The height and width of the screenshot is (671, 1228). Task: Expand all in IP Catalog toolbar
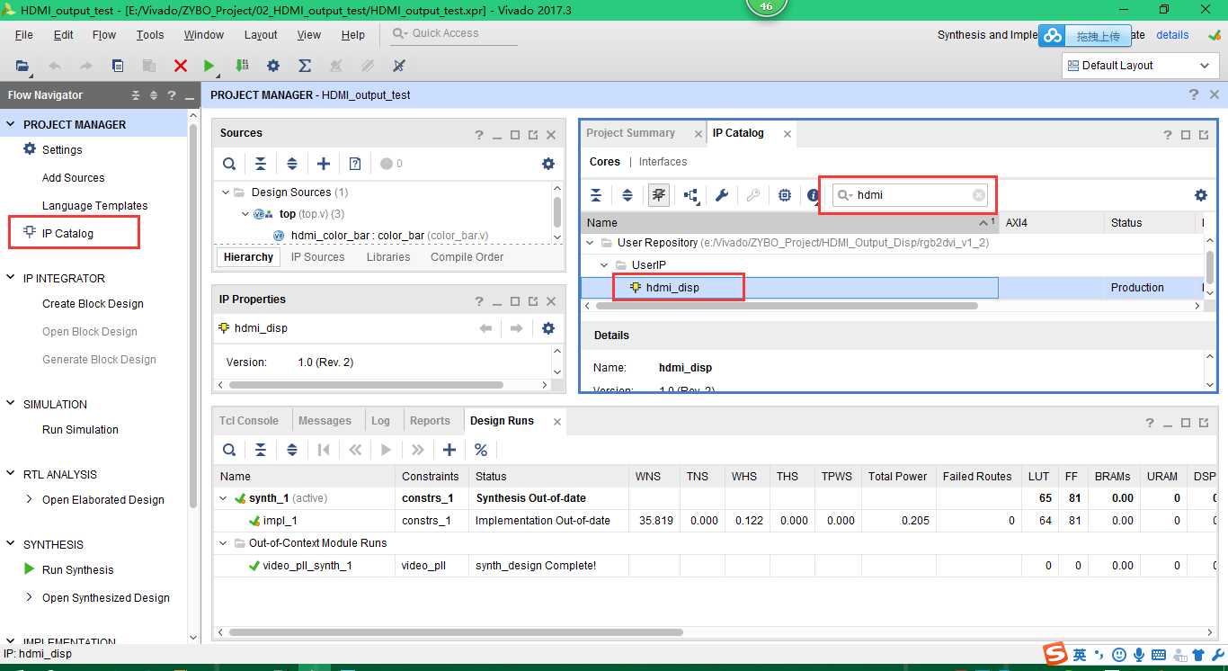[627, 195]
